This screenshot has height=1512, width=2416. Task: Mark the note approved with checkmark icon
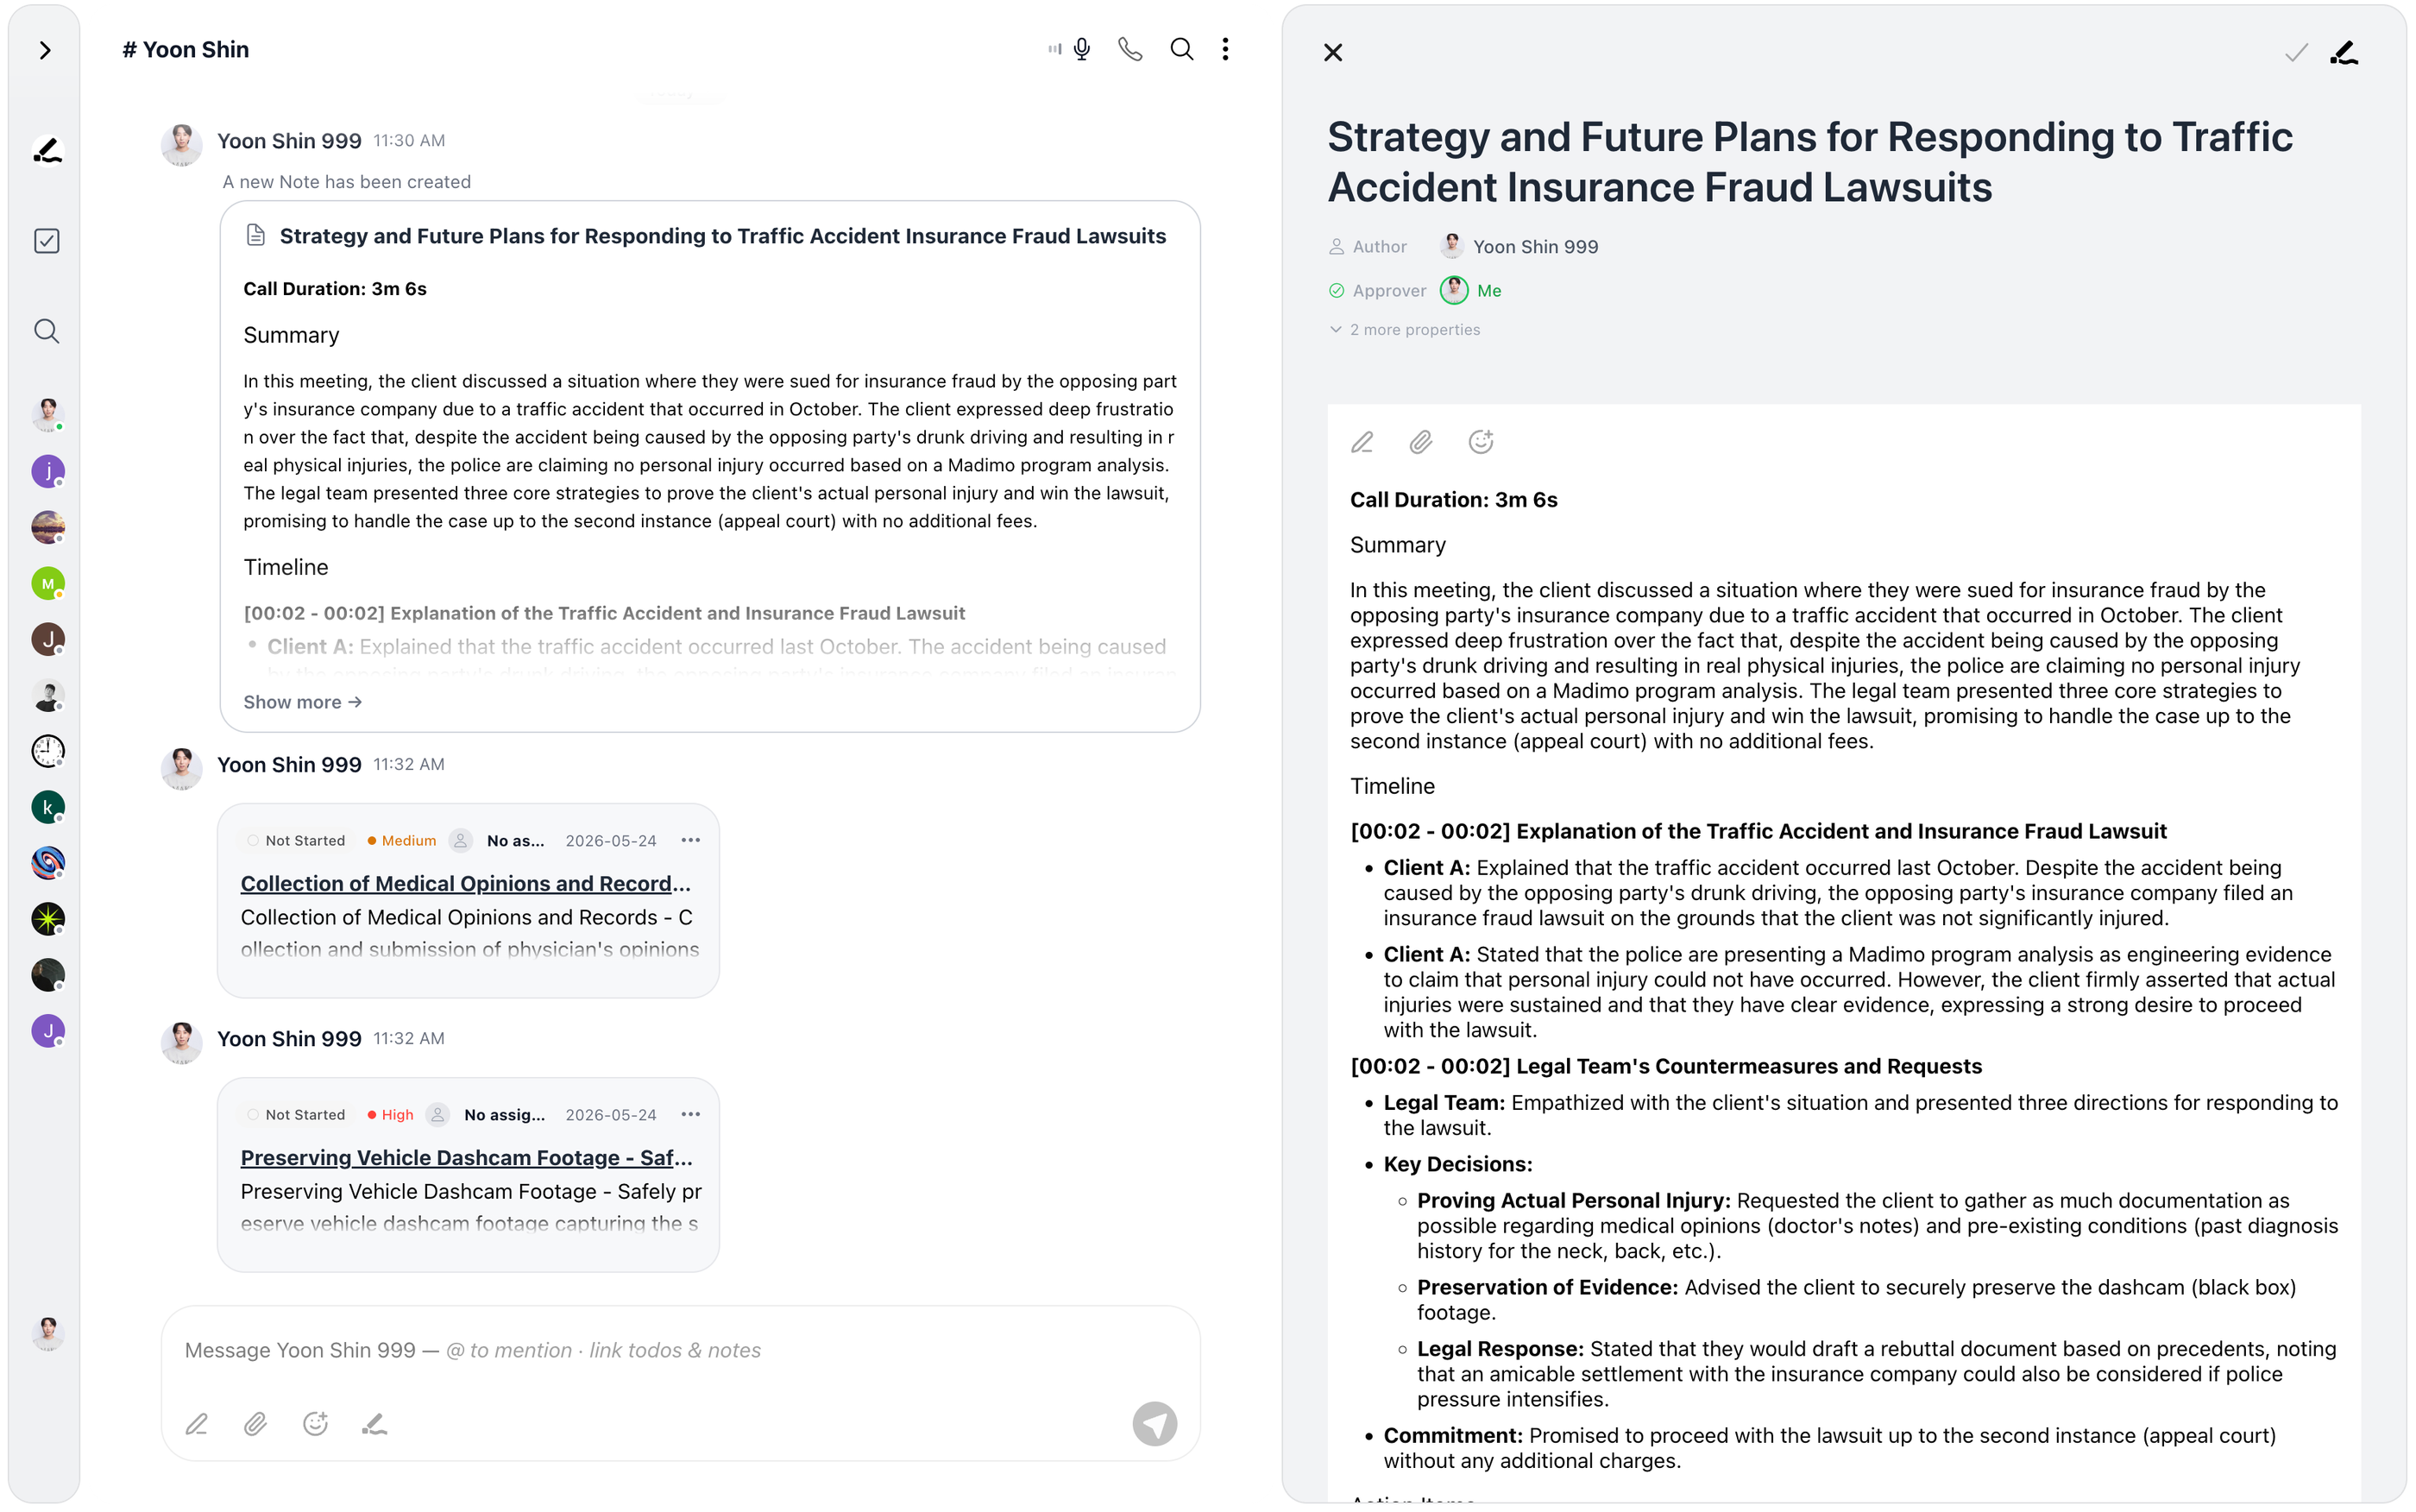coord(2295,52)
